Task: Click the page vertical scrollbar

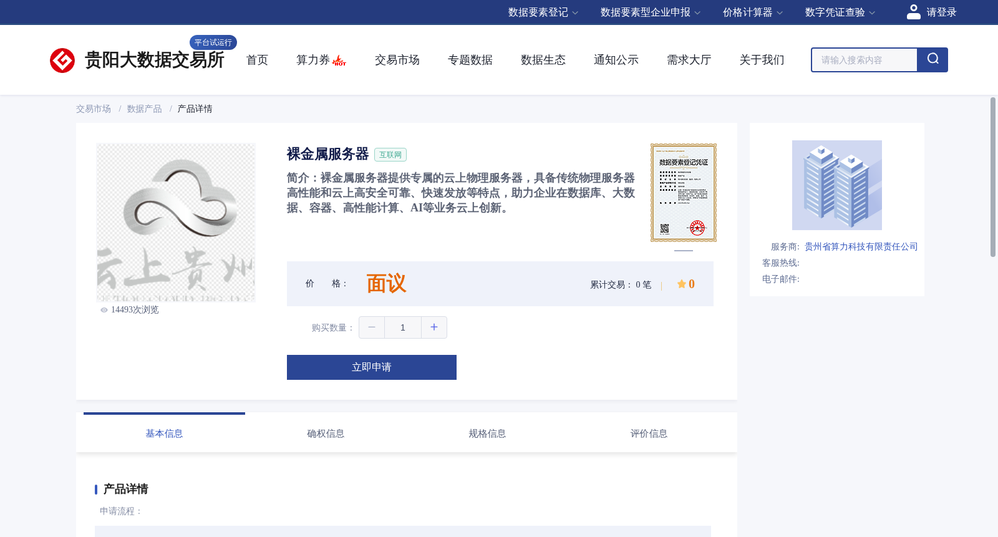Action: [x=993, y=177]
